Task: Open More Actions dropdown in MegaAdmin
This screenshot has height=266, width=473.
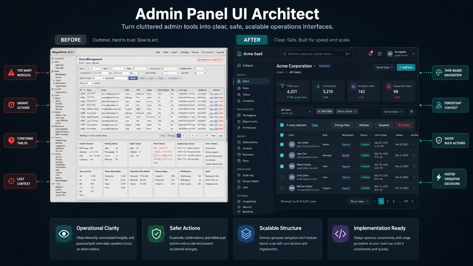Action: (174, 78)
